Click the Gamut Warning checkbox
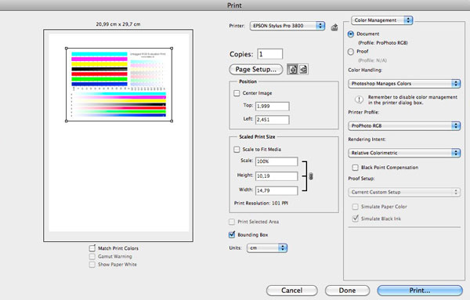470x300 pixels. (x=92, y=257)
